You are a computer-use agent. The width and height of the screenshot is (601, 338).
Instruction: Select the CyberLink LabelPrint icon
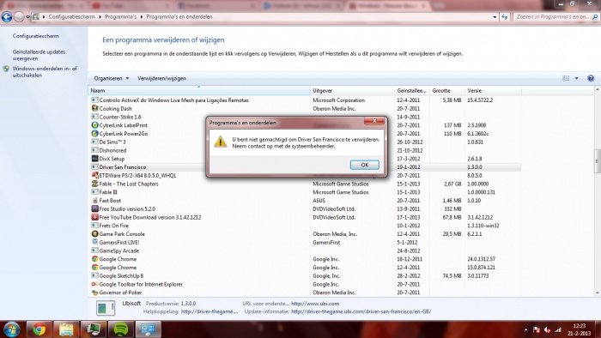pyautogui.click(x=94, y=125)
